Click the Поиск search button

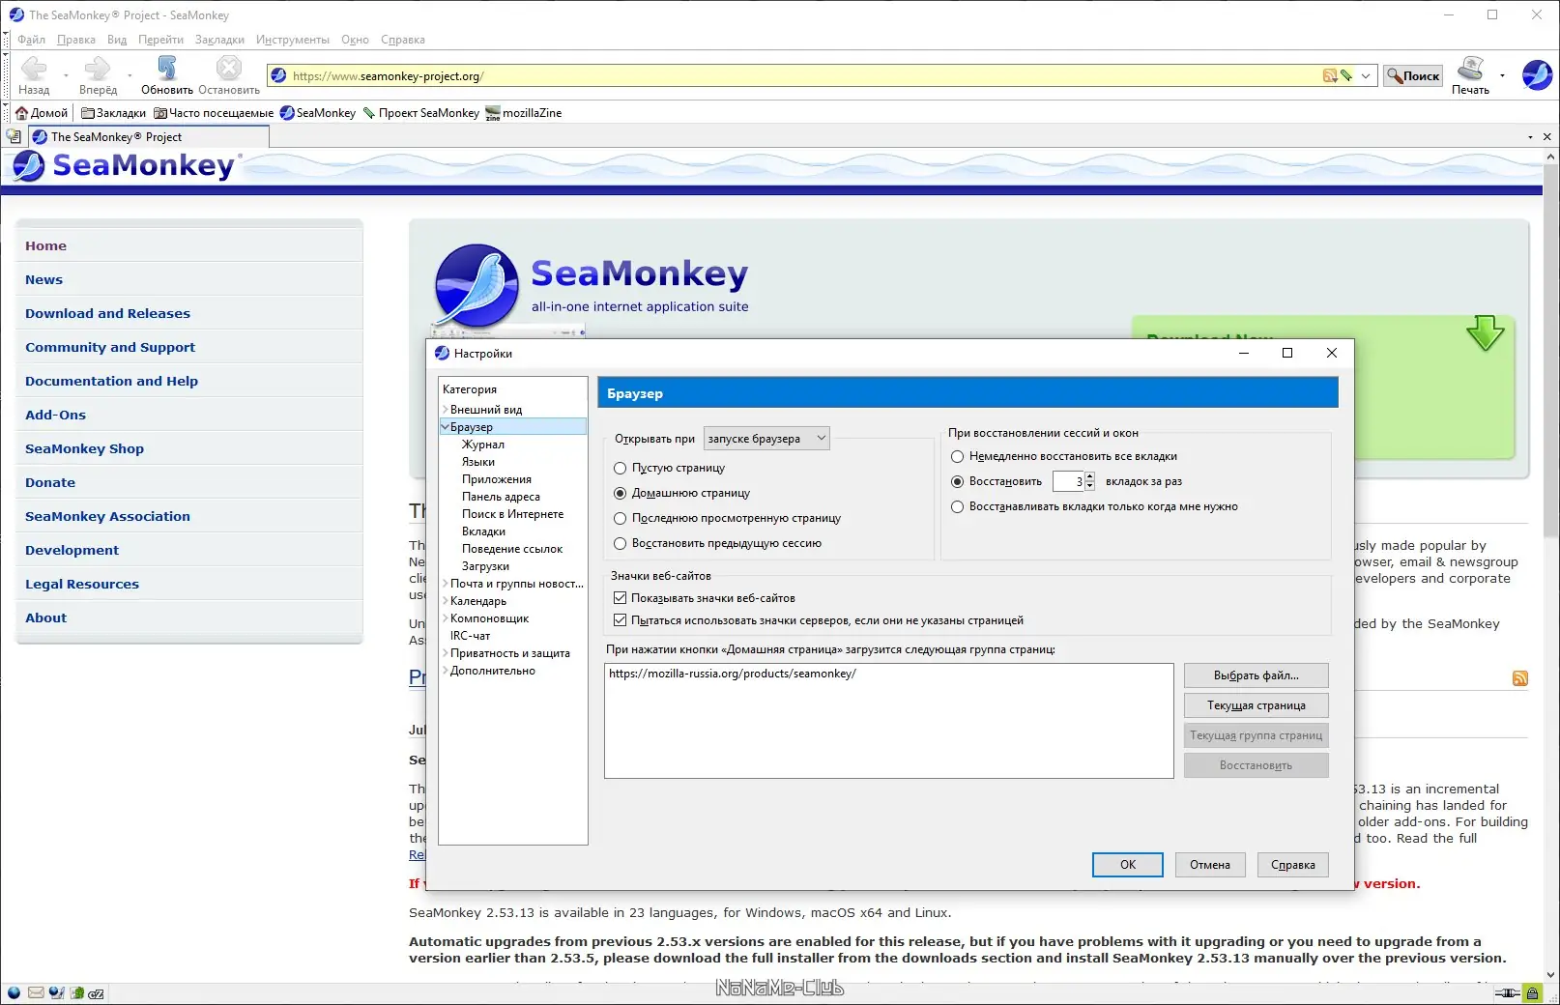(1412, 75)
